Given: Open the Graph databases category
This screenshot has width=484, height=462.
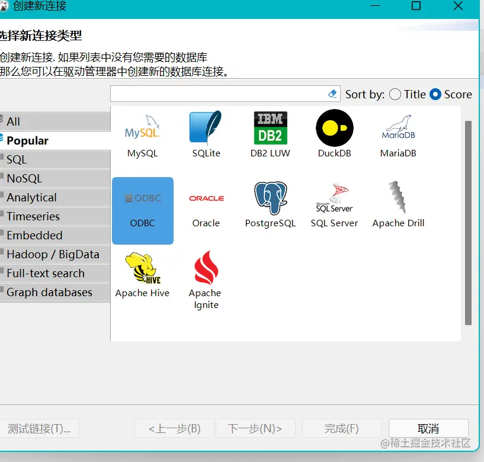Looking at the screenshot, I should [55, 292].
